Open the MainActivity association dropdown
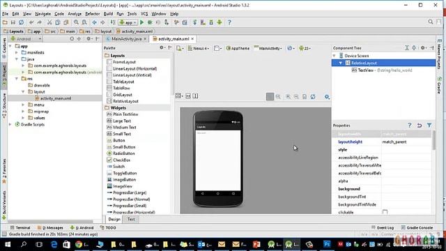This screenshot has height=251, width=446. coord(268,48)
